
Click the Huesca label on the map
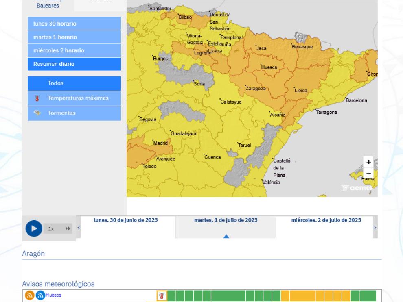[269, 67]
